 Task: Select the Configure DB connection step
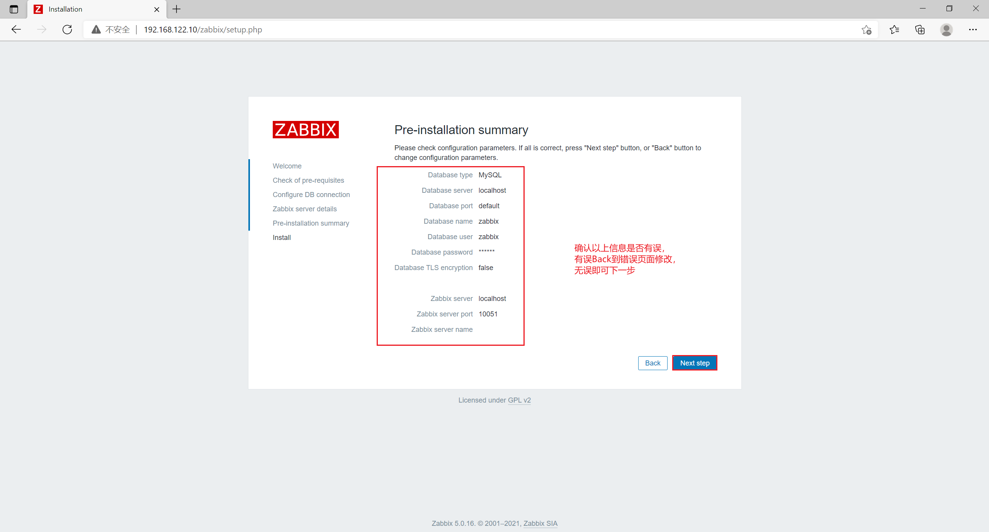(x=311, y=195)
